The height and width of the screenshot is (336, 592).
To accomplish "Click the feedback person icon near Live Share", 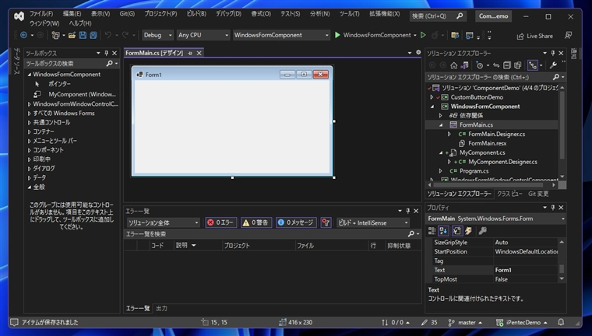I will (568, 36).
